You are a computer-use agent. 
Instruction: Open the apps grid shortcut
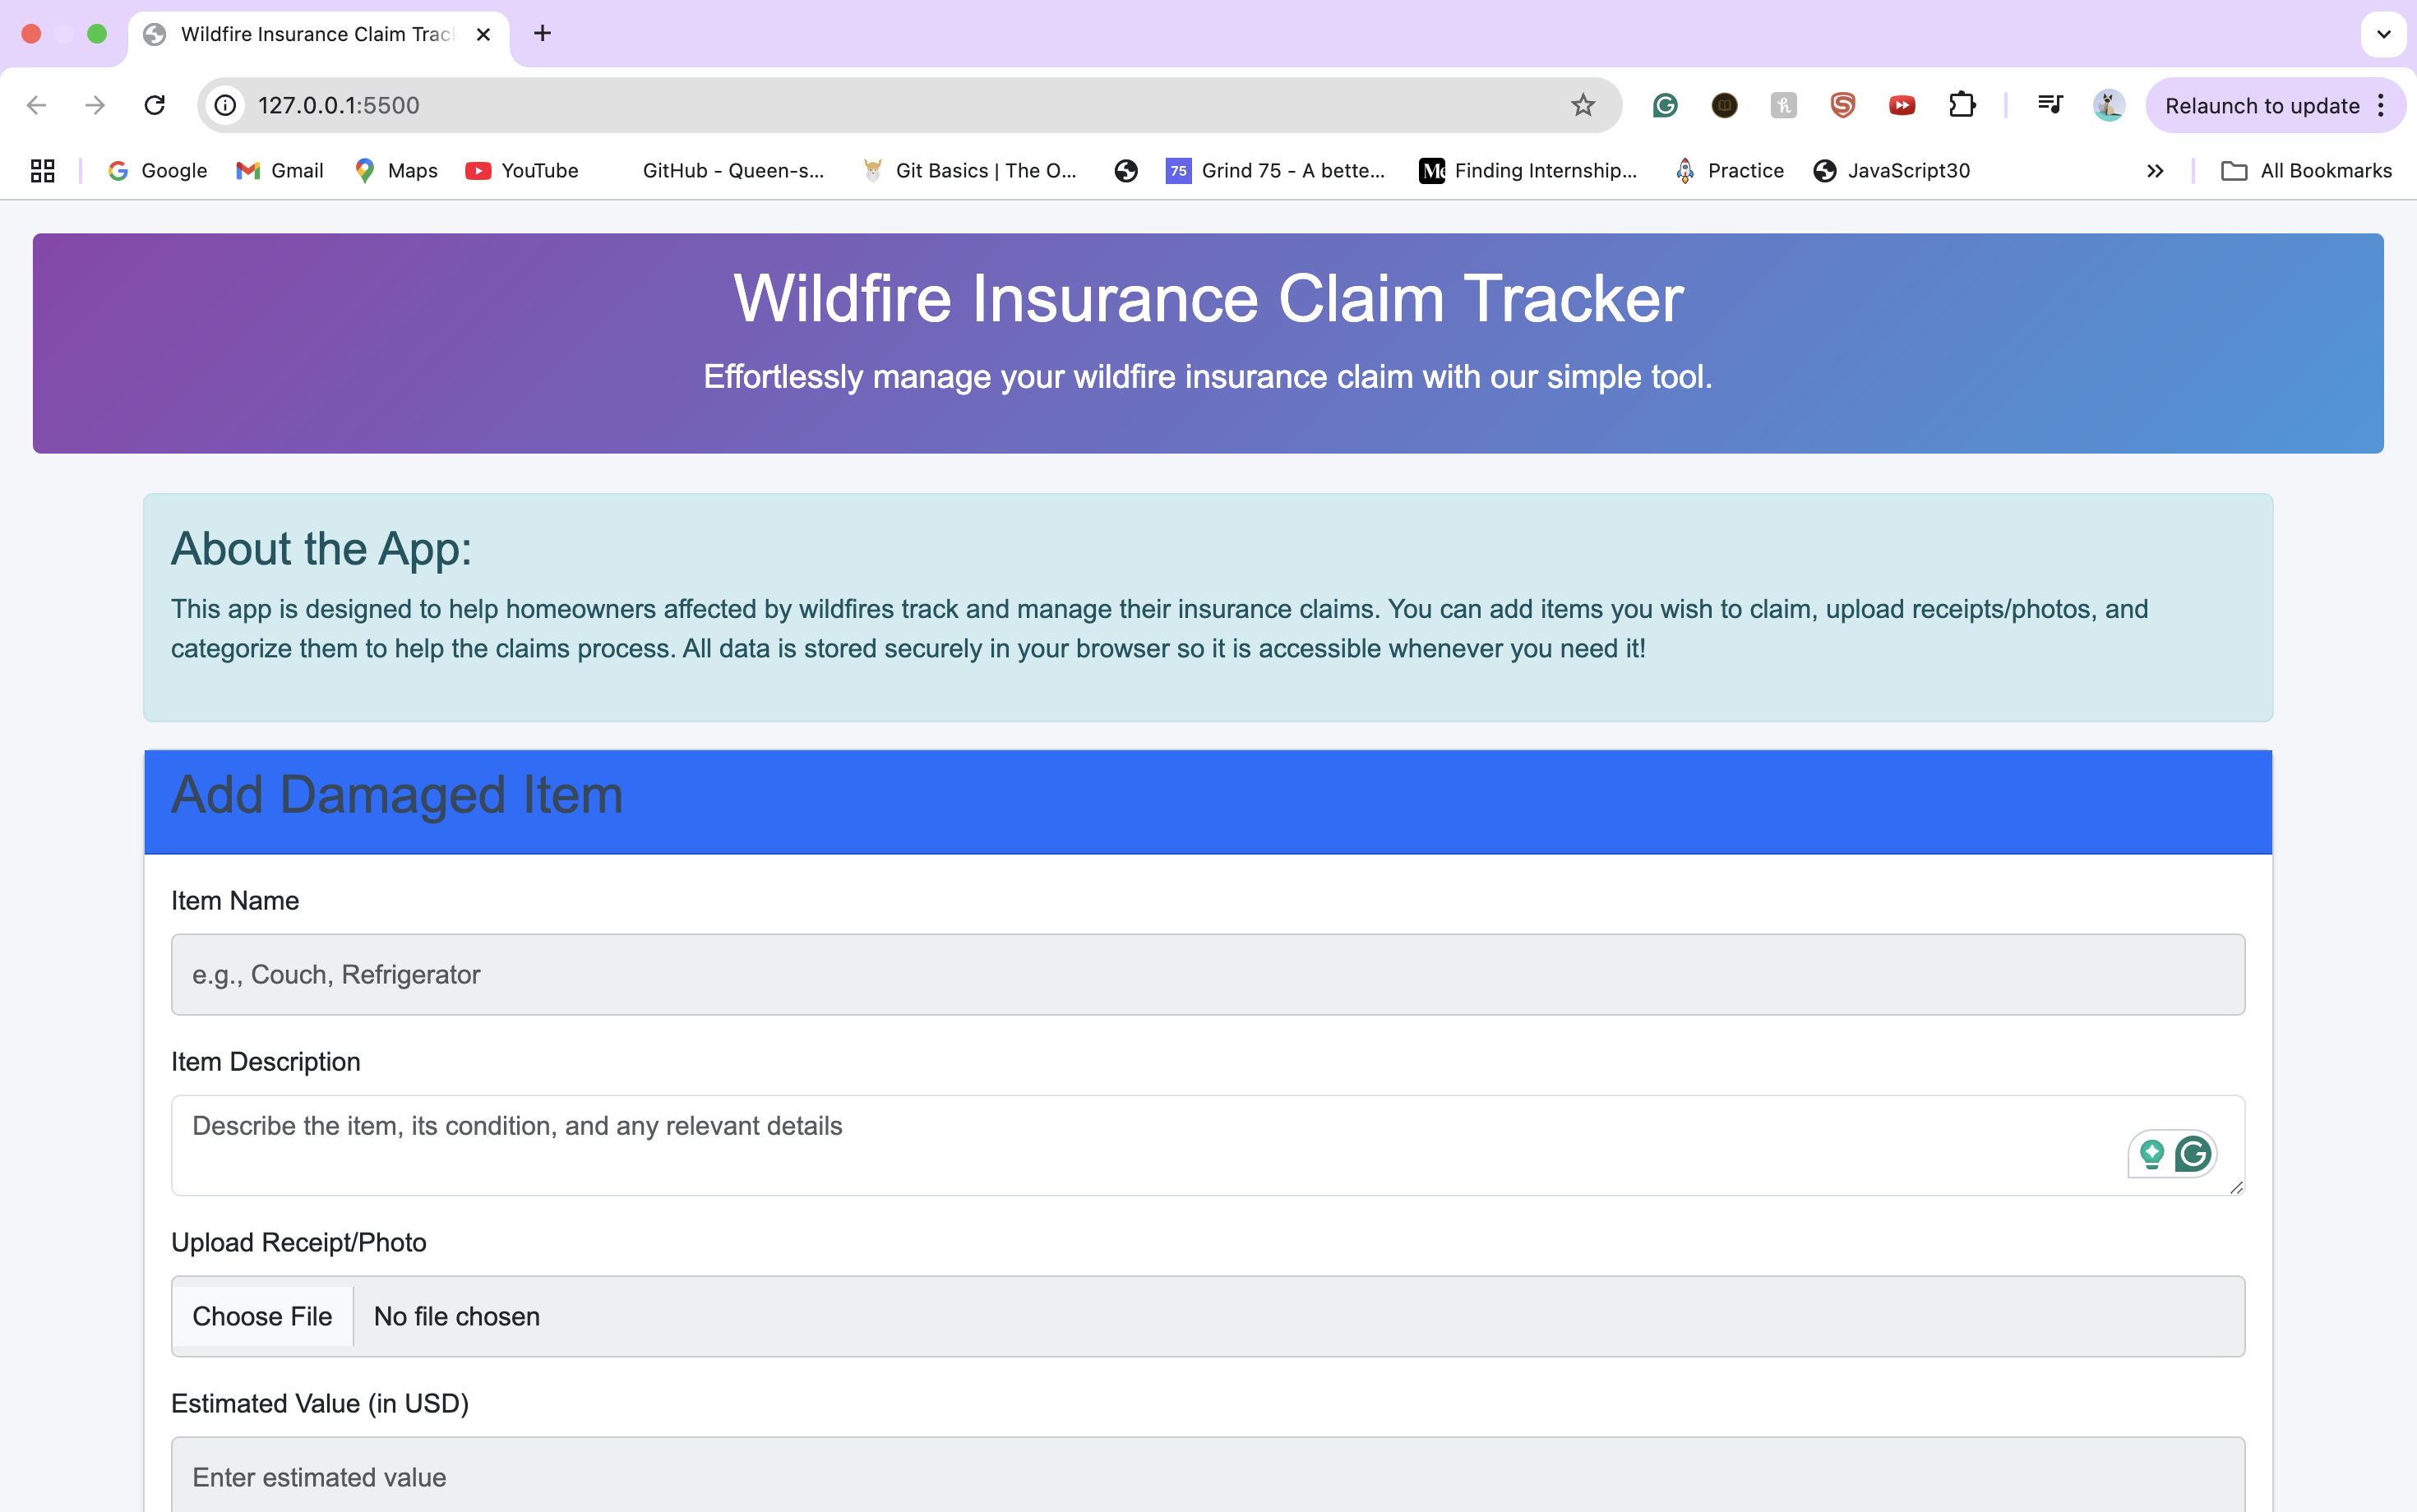click(x=42, y=171)
